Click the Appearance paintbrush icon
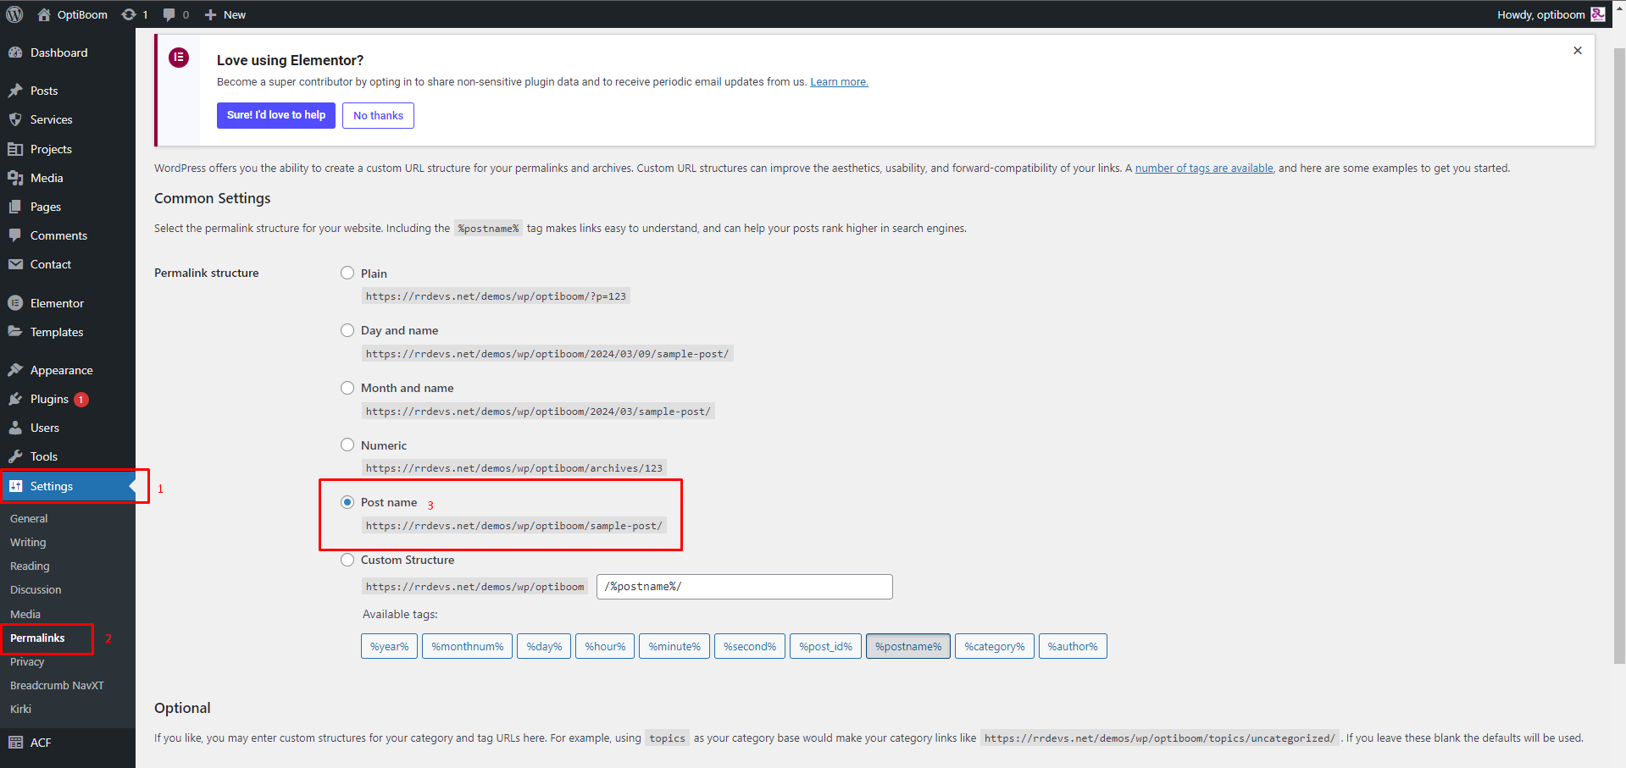 (15, 370)
